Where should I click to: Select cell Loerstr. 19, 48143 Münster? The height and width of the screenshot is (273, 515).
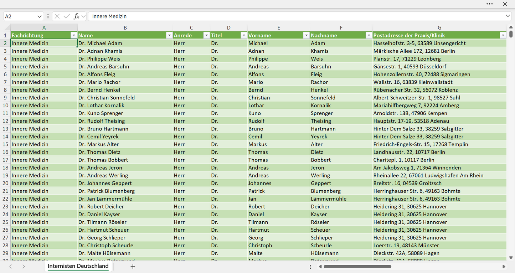tap(439, 246)
